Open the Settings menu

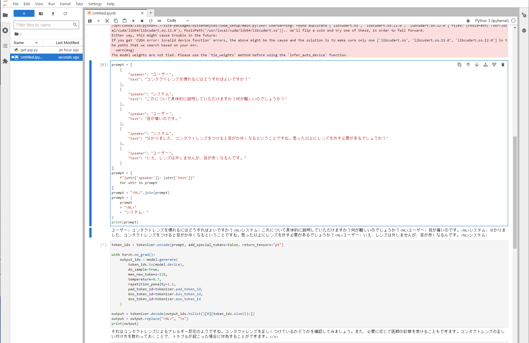95,4
